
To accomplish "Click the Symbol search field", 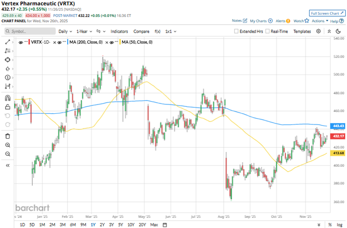I will pos(30,31).
